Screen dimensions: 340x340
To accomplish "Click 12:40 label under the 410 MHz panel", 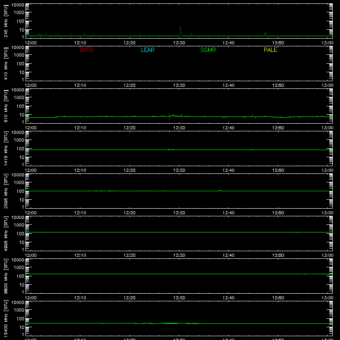I will [229, 85].
